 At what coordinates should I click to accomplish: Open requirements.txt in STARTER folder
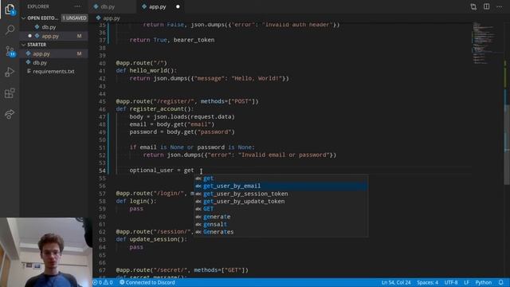(x=54, y=71)
